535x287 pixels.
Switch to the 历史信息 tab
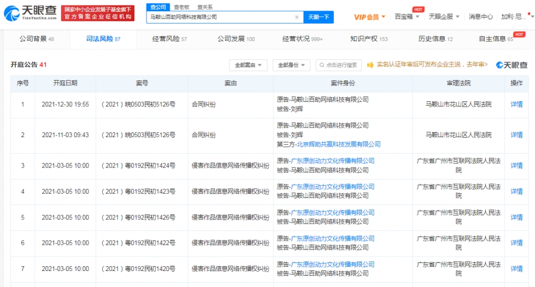coord(435,39)
